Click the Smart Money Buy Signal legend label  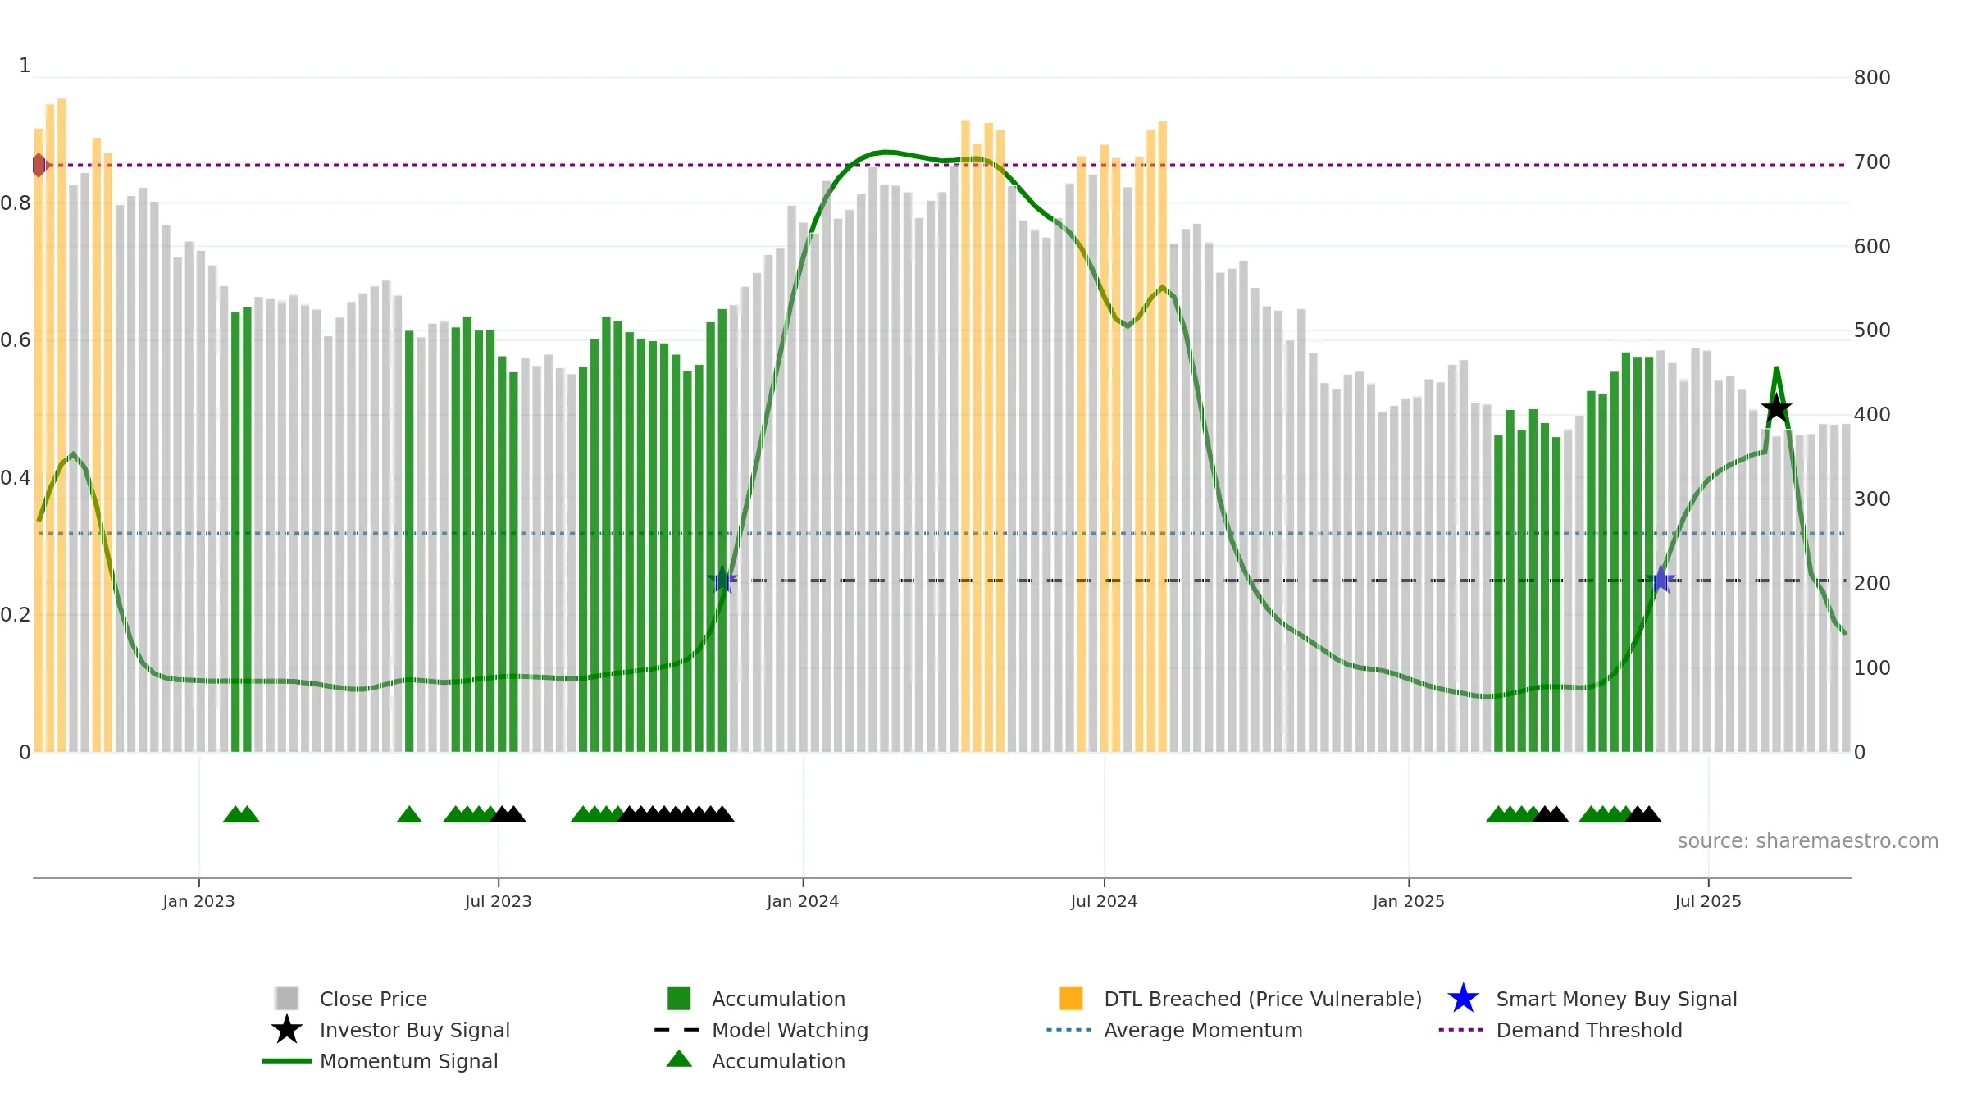pyautogui.click(x=1616, y=999)
